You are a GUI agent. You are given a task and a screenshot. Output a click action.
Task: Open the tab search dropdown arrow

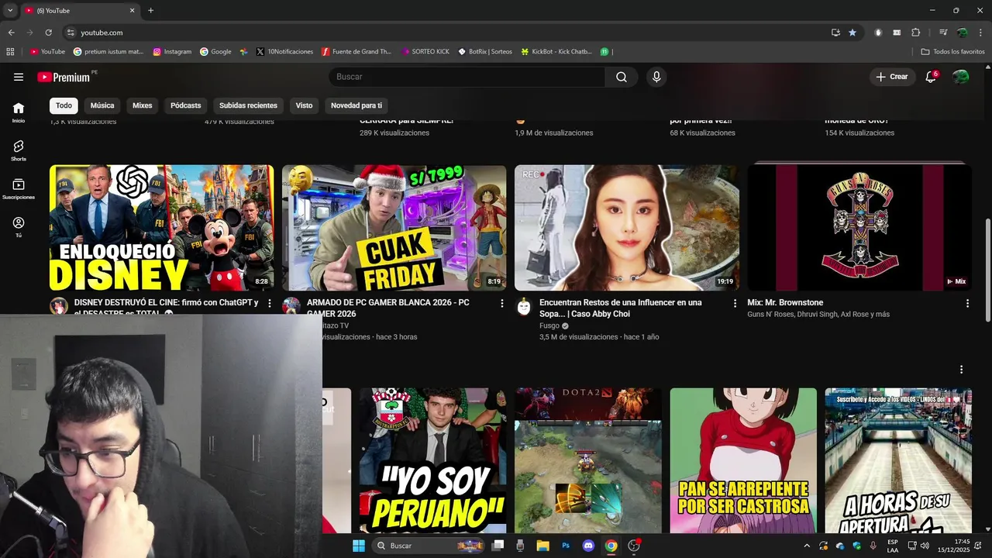(x=10, y=10)
